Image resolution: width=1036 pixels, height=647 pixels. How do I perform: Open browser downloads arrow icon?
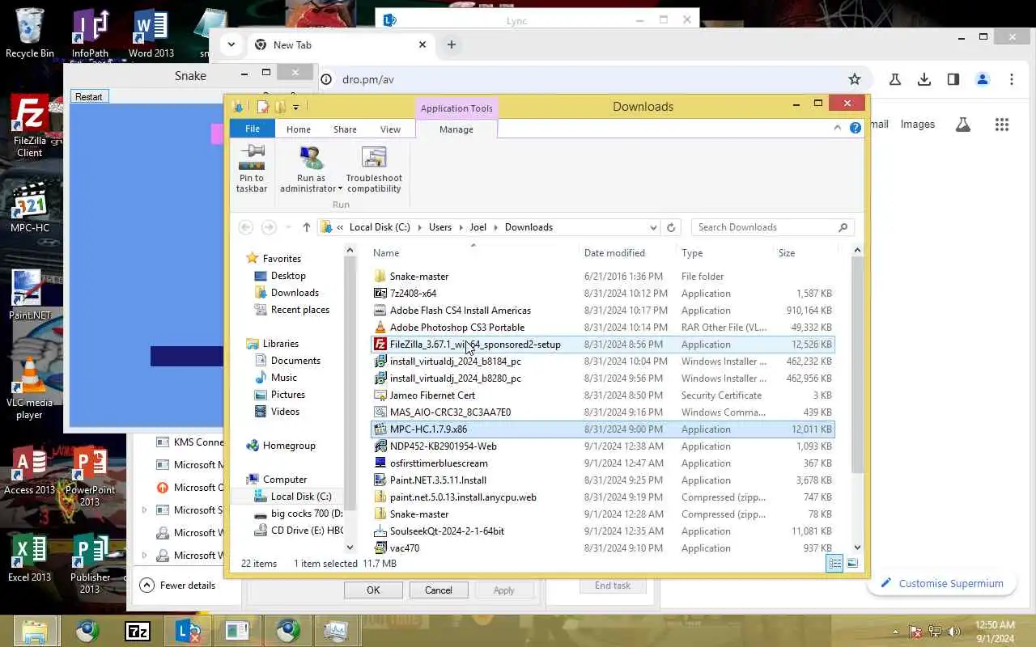coord(924,79)
